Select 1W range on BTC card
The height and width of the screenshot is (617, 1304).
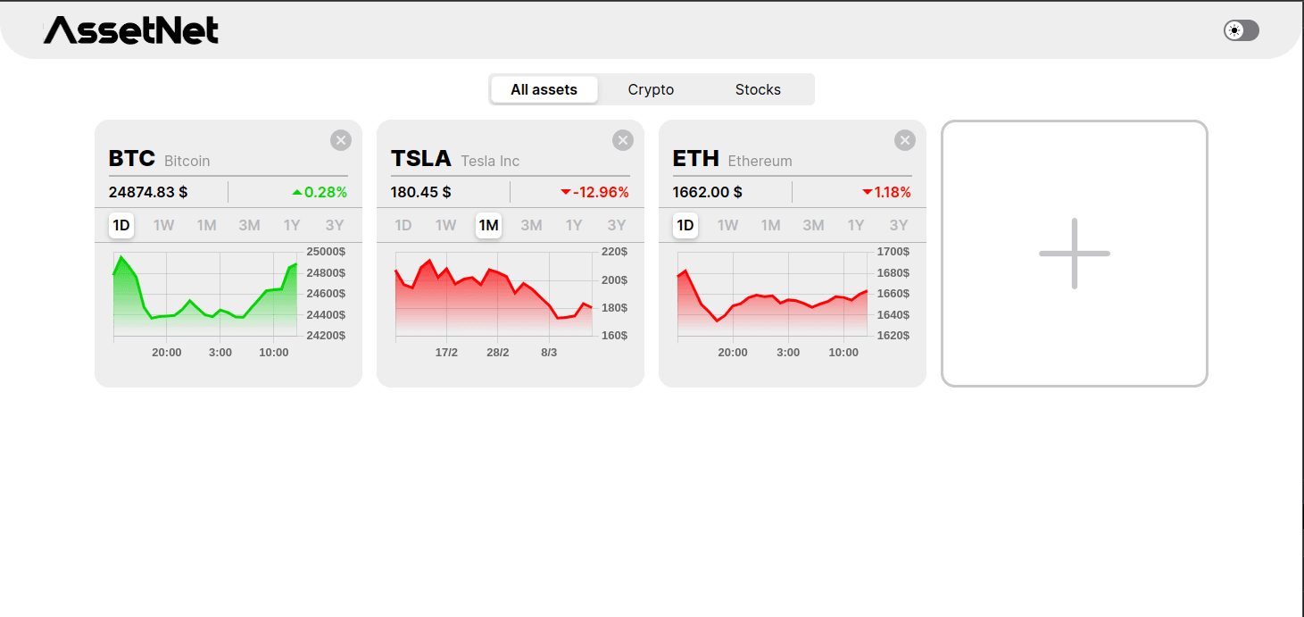coord(164,225)
